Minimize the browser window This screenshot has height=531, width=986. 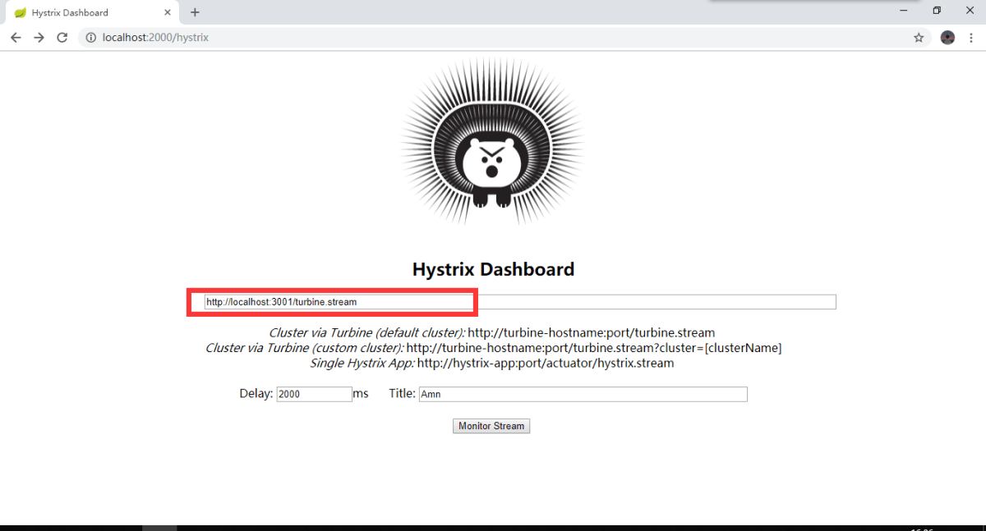(904, 11)
